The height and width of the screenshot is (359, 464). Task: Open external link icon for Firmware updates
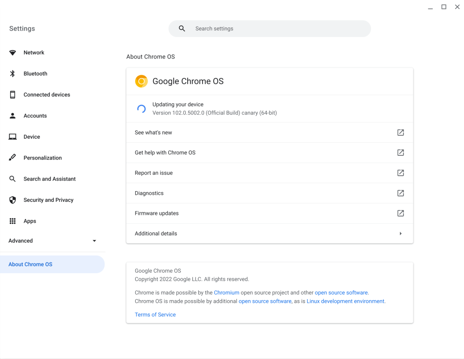click(x=400, y=213)
